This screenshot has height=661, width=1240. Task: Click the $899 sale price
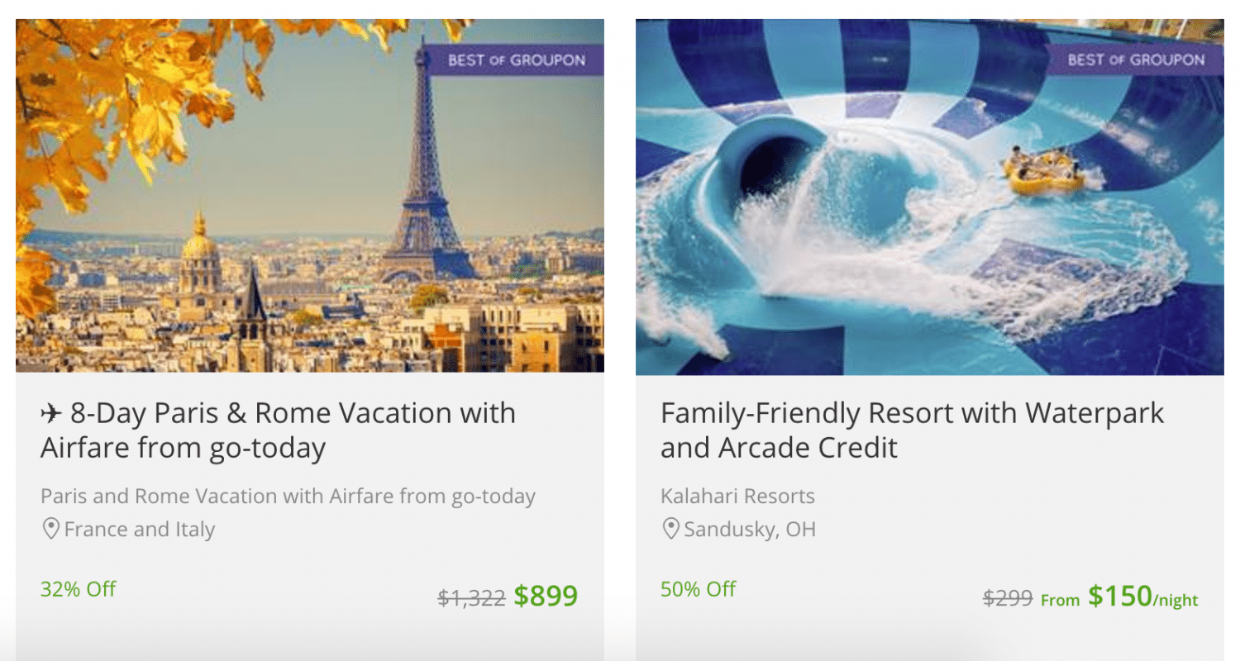[546, 596]
